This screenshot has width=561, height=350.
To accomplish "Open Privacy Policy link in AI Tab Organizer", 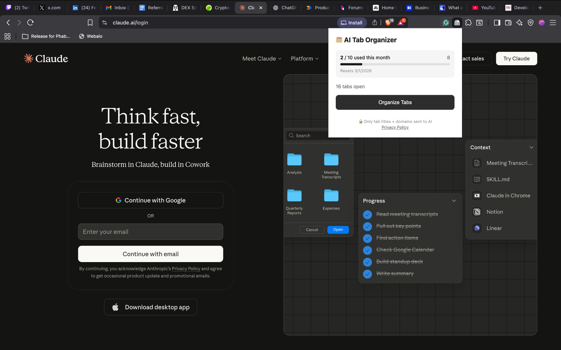I will coord(395,127).
